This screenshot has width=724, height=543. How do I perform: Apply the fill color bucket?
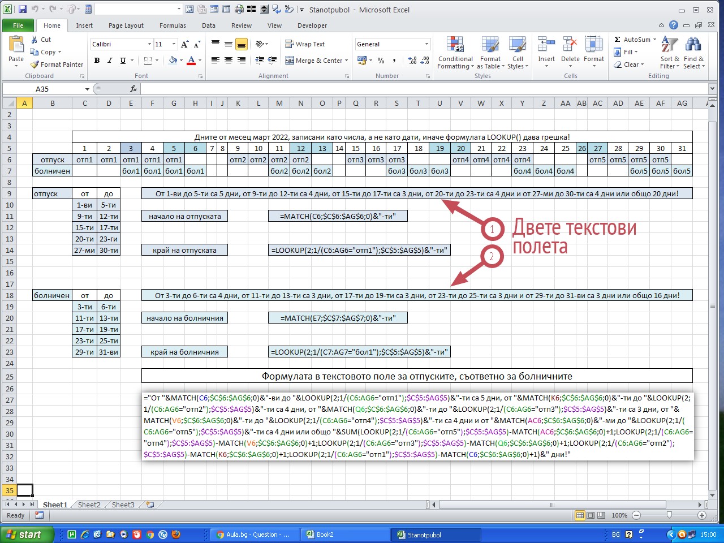point(173,61)
